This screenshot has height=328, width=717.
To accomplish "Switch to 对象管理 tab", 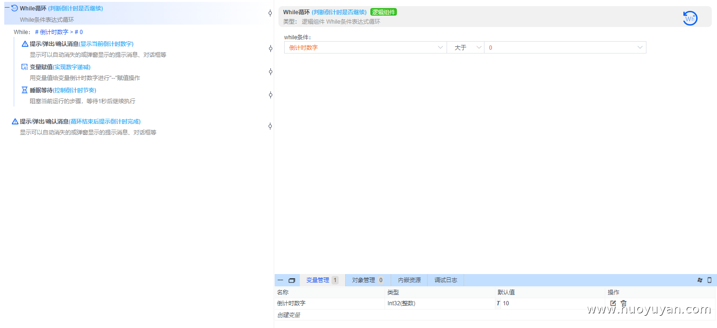I will click(x=367, y=280).
